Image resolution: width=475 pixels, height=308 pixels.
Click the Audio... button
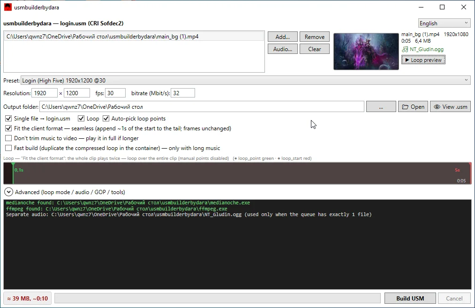coord(283,49)
